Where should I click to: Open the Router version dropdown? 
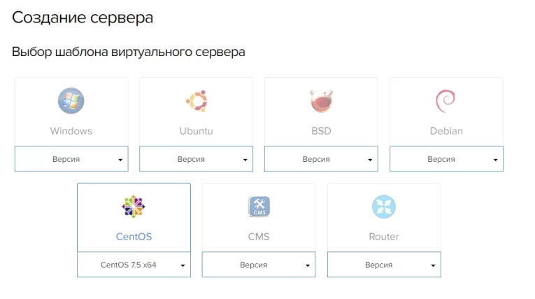pyautogui.click(x=384, y=265)
